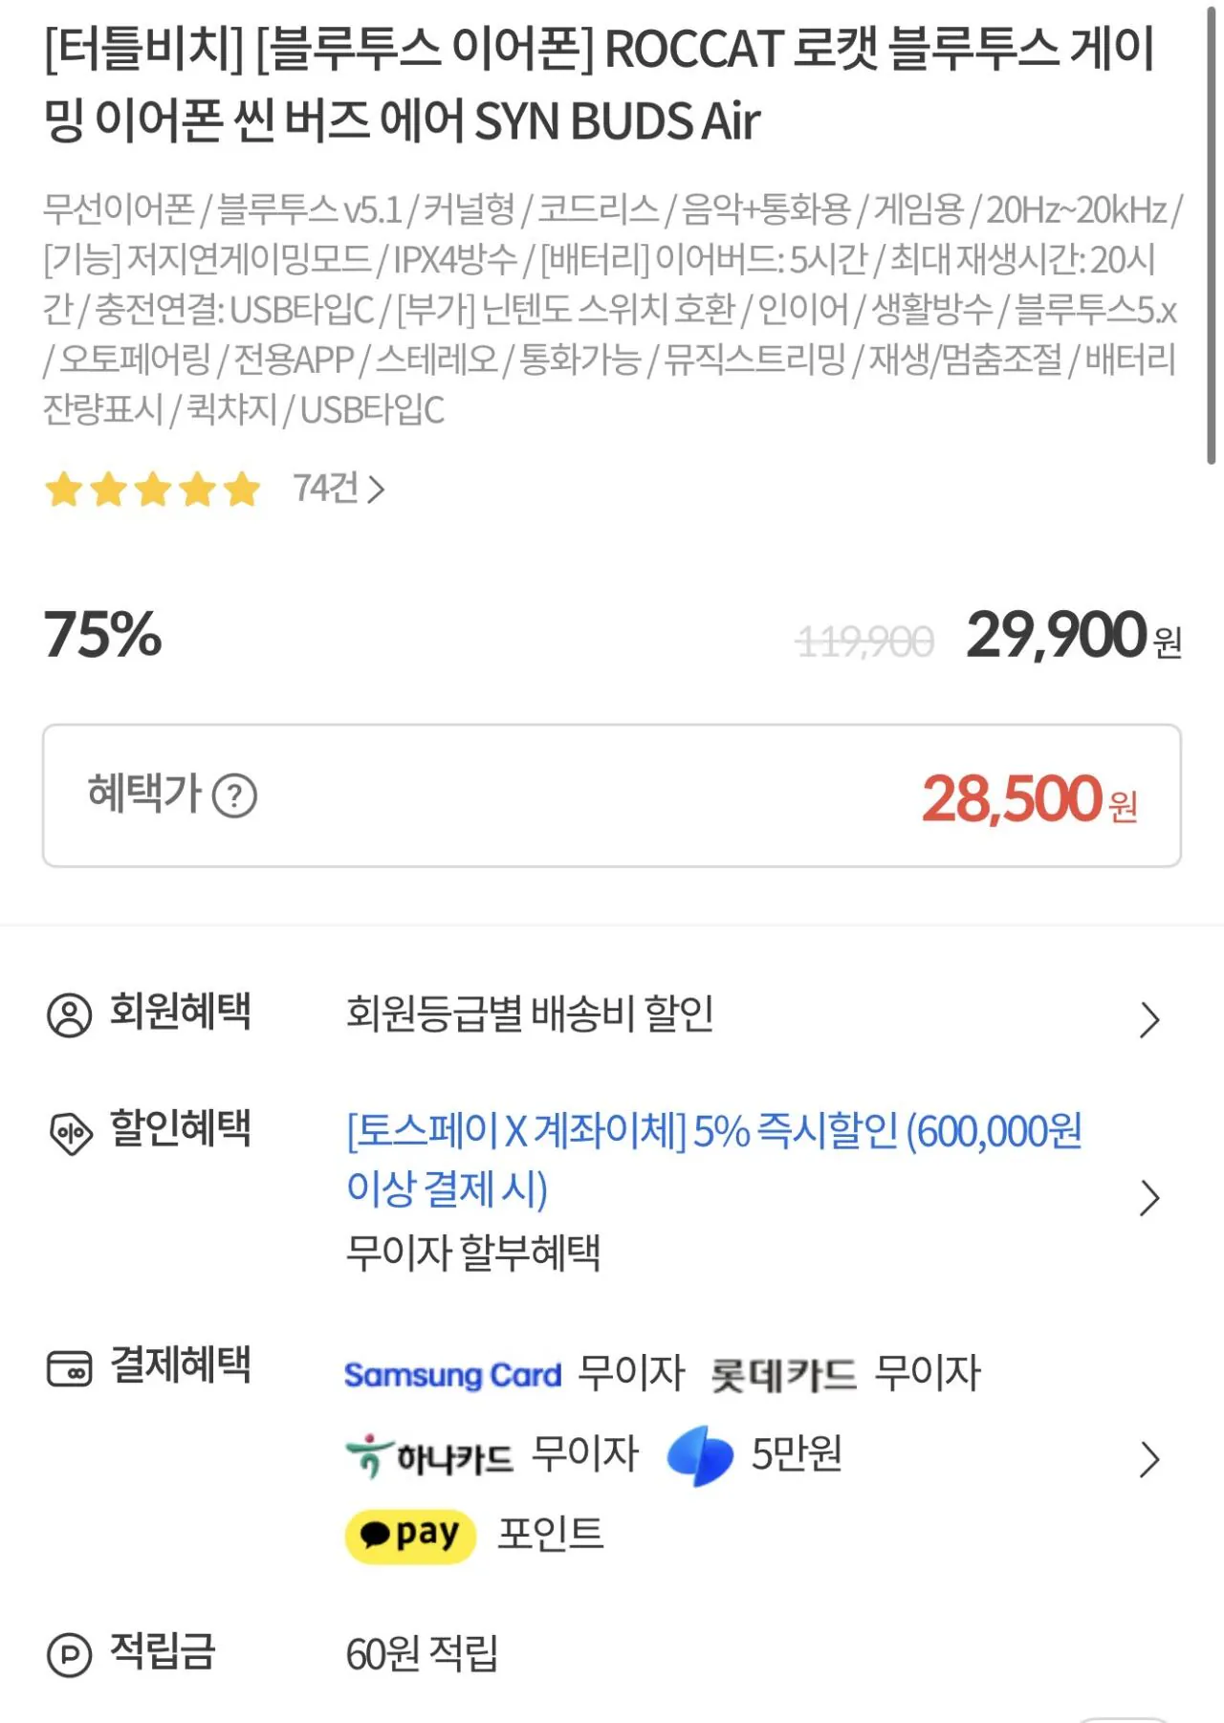The height and width of the screenshot is (1723, 1224).
Task: Click the 적립금 point P icon
Action: click(x=70, y=1654)
